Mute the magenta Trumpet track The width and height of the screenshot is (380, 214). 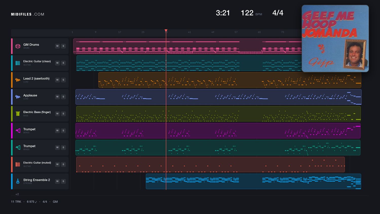coord(58,131)
